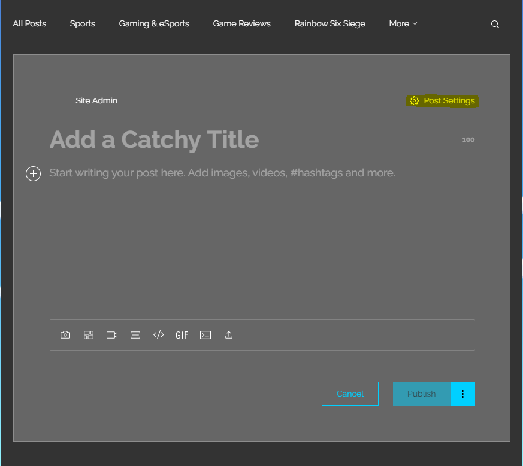The width and height of the screenshot is (523, 466).
Task: Click the 100 character counter
Action: point(468,139)
